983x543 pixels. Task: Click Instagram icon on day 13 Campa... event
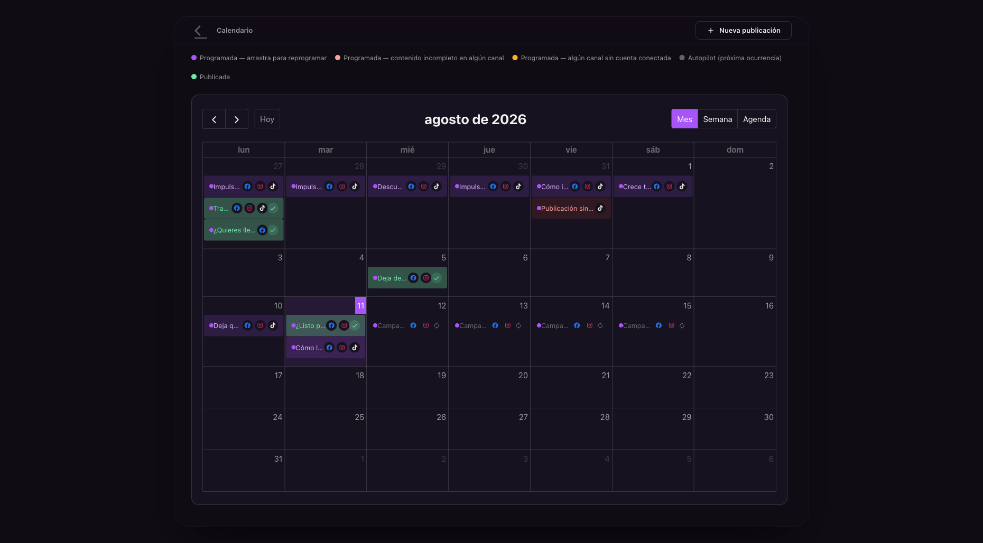tap(508, 325)
